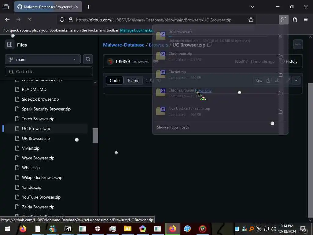
Task: Open Vivian.zip file
Action: [31, 148]
